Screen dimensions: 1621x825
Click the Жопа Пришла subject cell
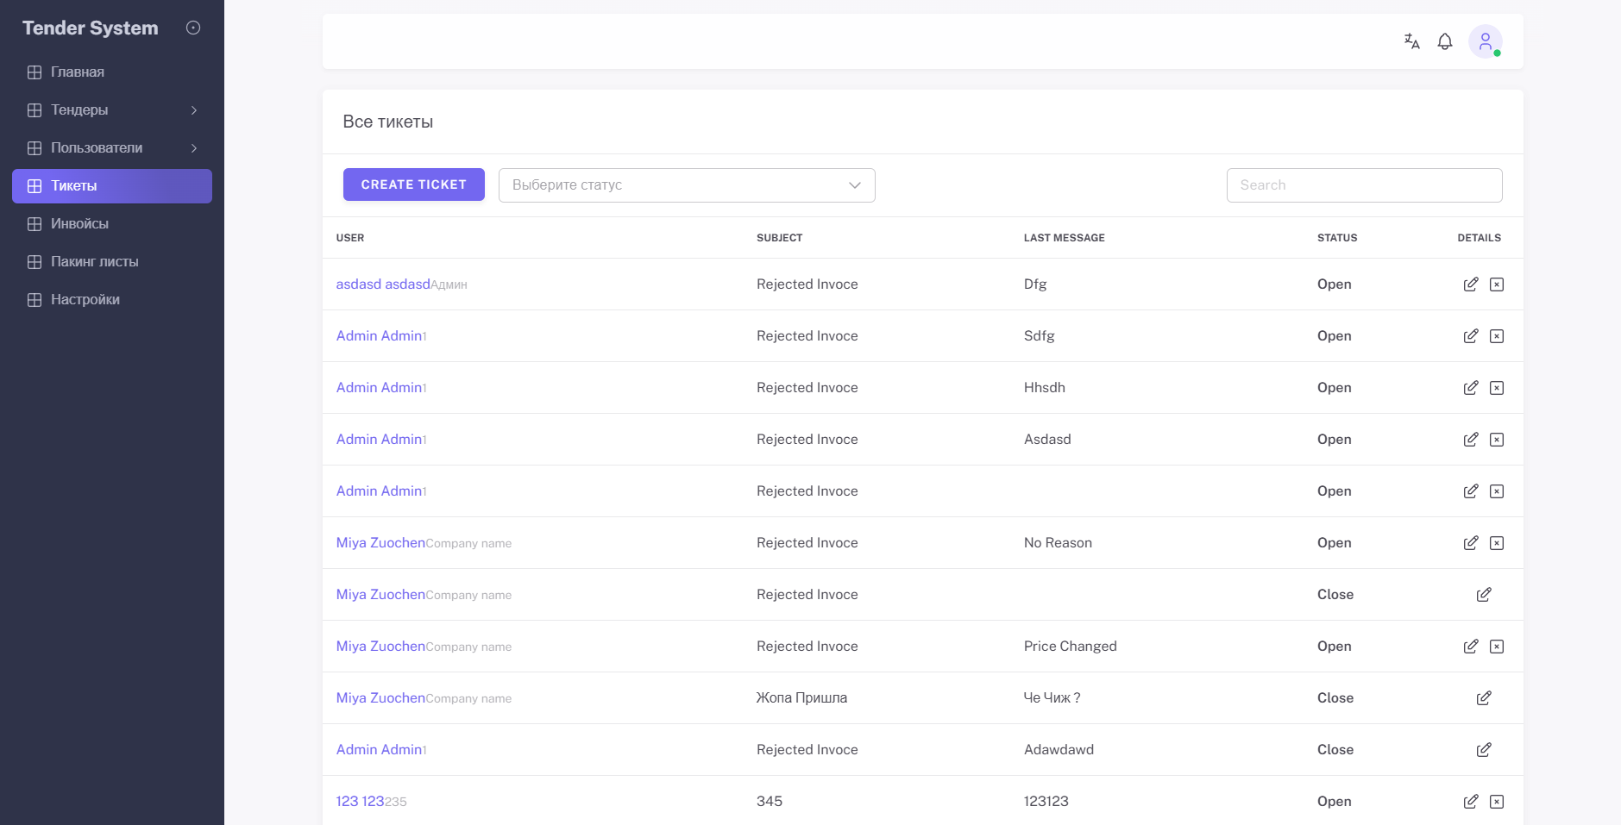tap(801, 698)
